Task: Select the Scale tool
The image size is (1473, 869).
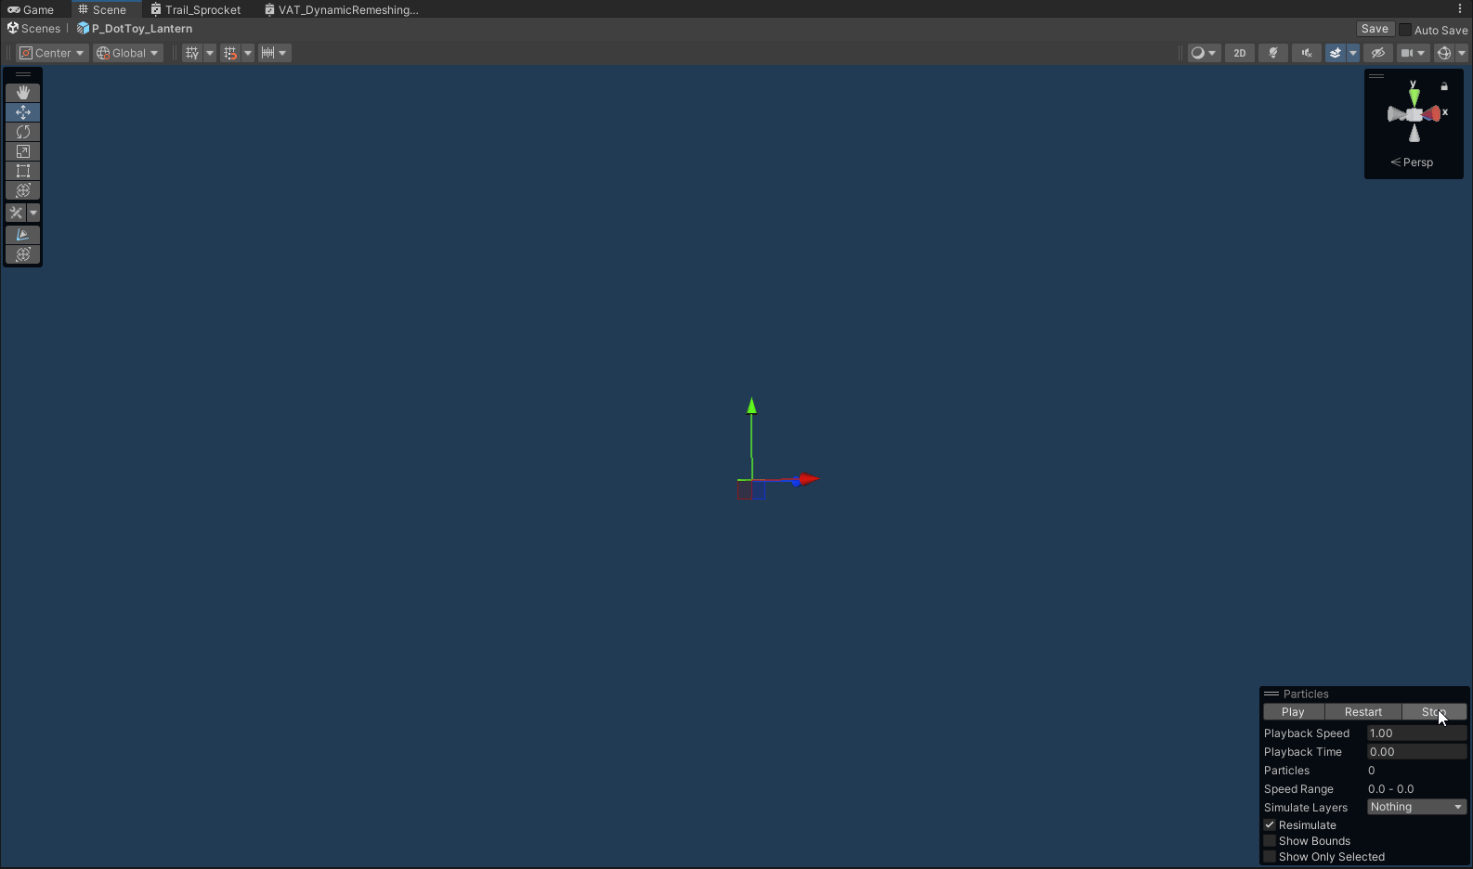Action: 23,151
